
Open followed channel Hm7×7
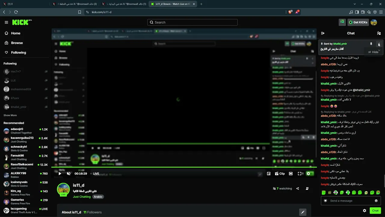[x=26, y=72]
